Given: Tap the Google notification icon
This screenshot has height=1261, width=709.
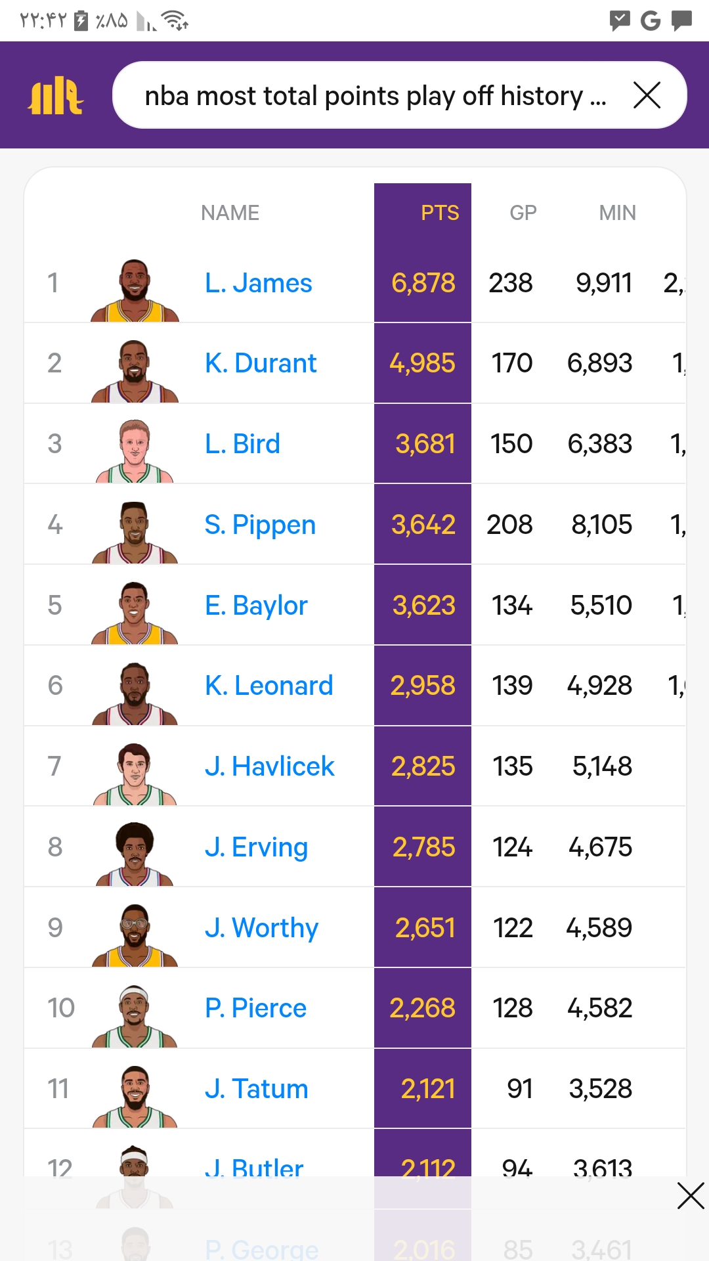Looking at the screenshot, I should 650,20.
